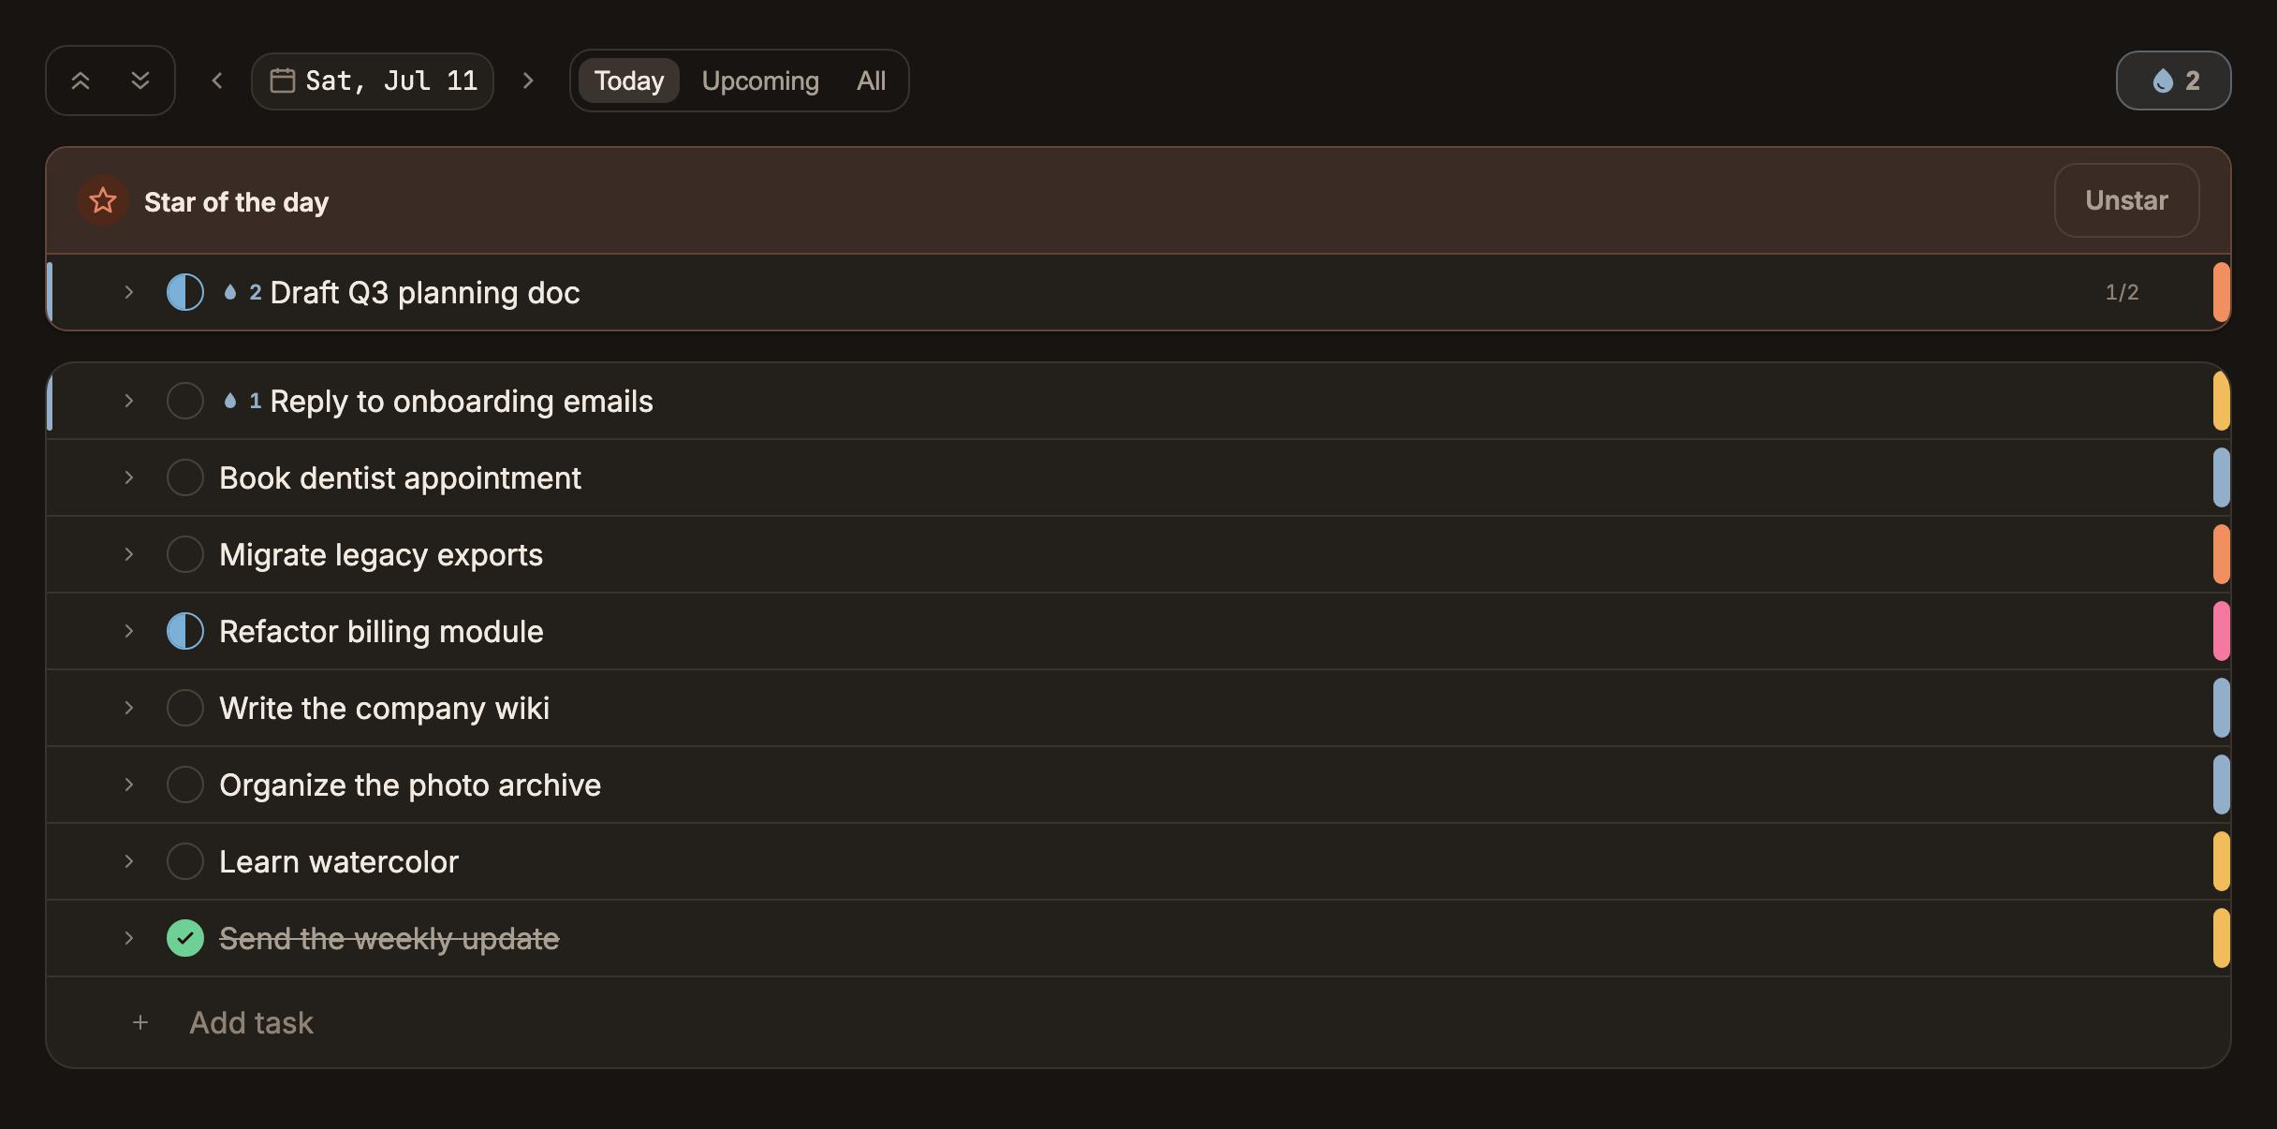Click the plus icon next to Add task
The height and width of the screenshot is (1129, 2277).
point(140,1022)
